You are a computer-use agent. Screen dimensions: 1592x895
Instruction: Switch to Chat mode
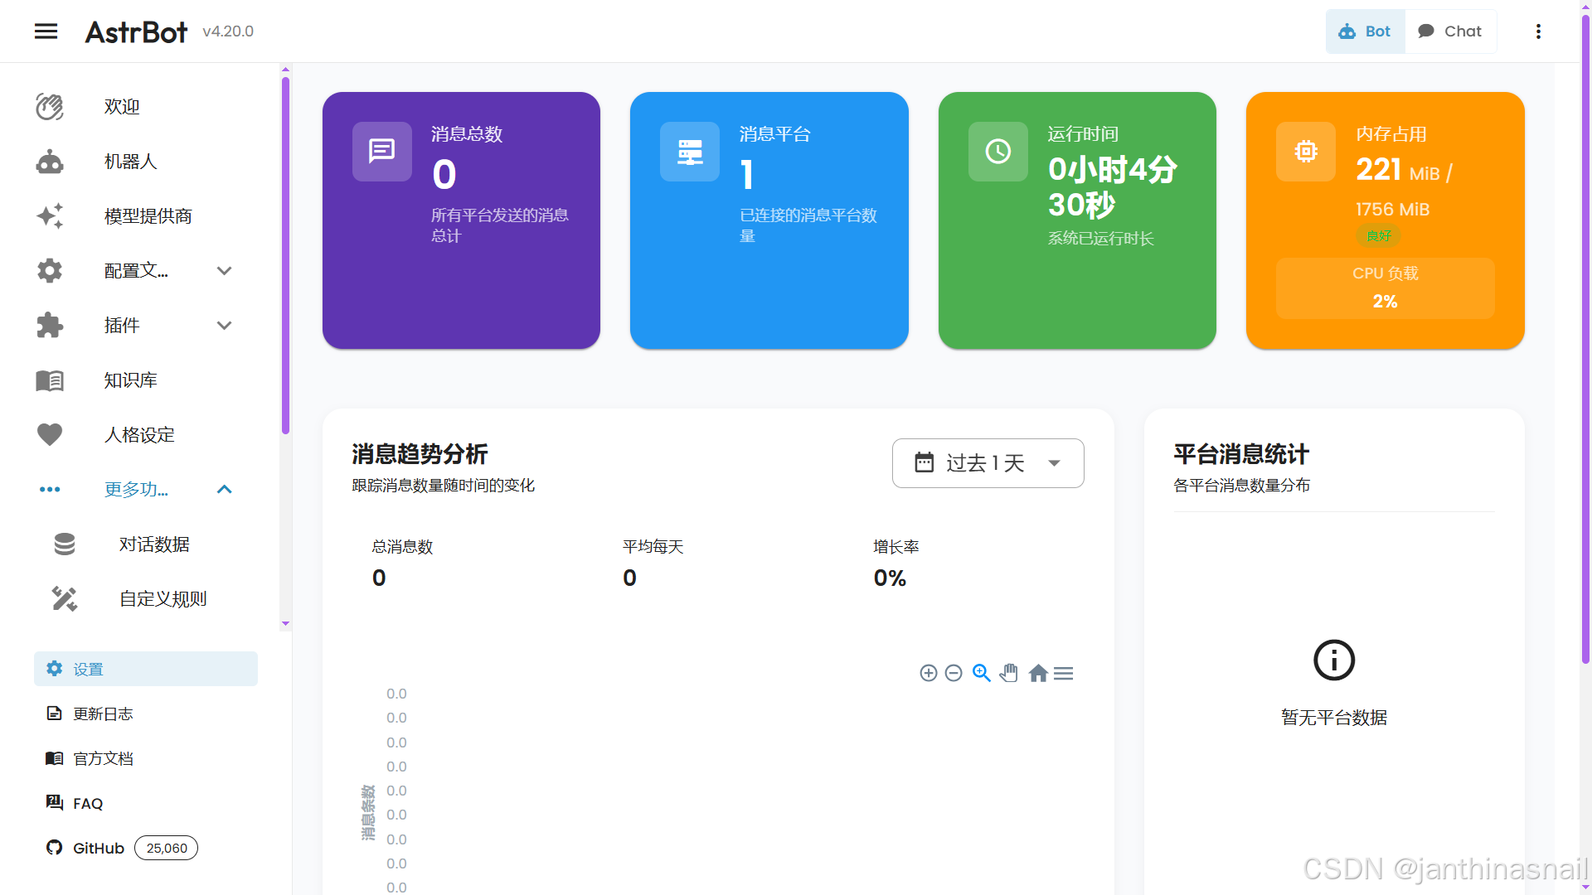pos(1450,31)
